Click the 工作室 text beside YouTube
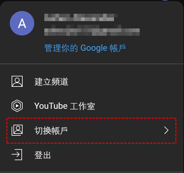 tap(83, 106)
